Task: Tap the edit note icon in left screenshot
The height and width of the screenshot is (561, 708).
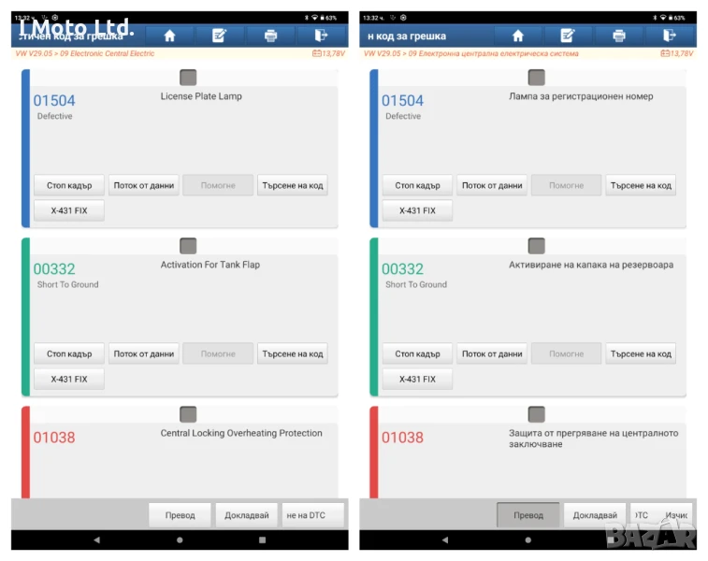Action: click(220, 36)
